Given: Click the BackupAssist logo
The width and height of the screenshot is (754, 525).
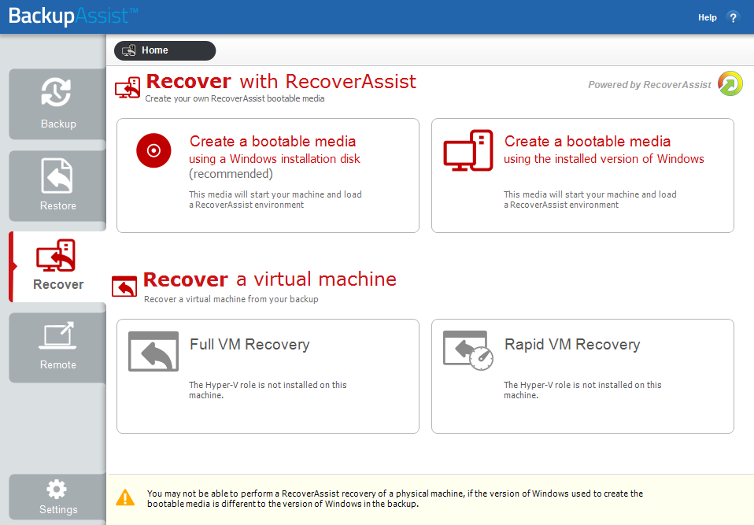Looking at the screenshot, I should point(73,16).
